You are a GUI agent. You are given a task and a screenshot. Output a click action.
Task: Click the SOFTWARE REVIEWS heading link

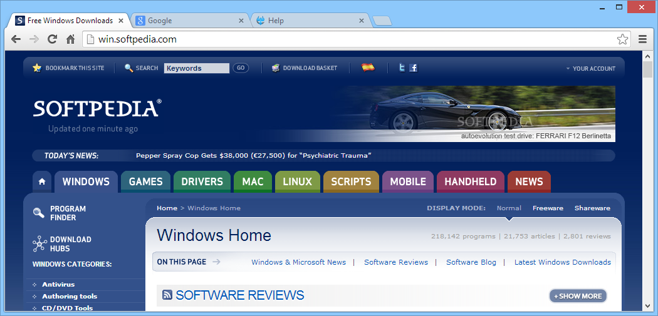[239, 295]
